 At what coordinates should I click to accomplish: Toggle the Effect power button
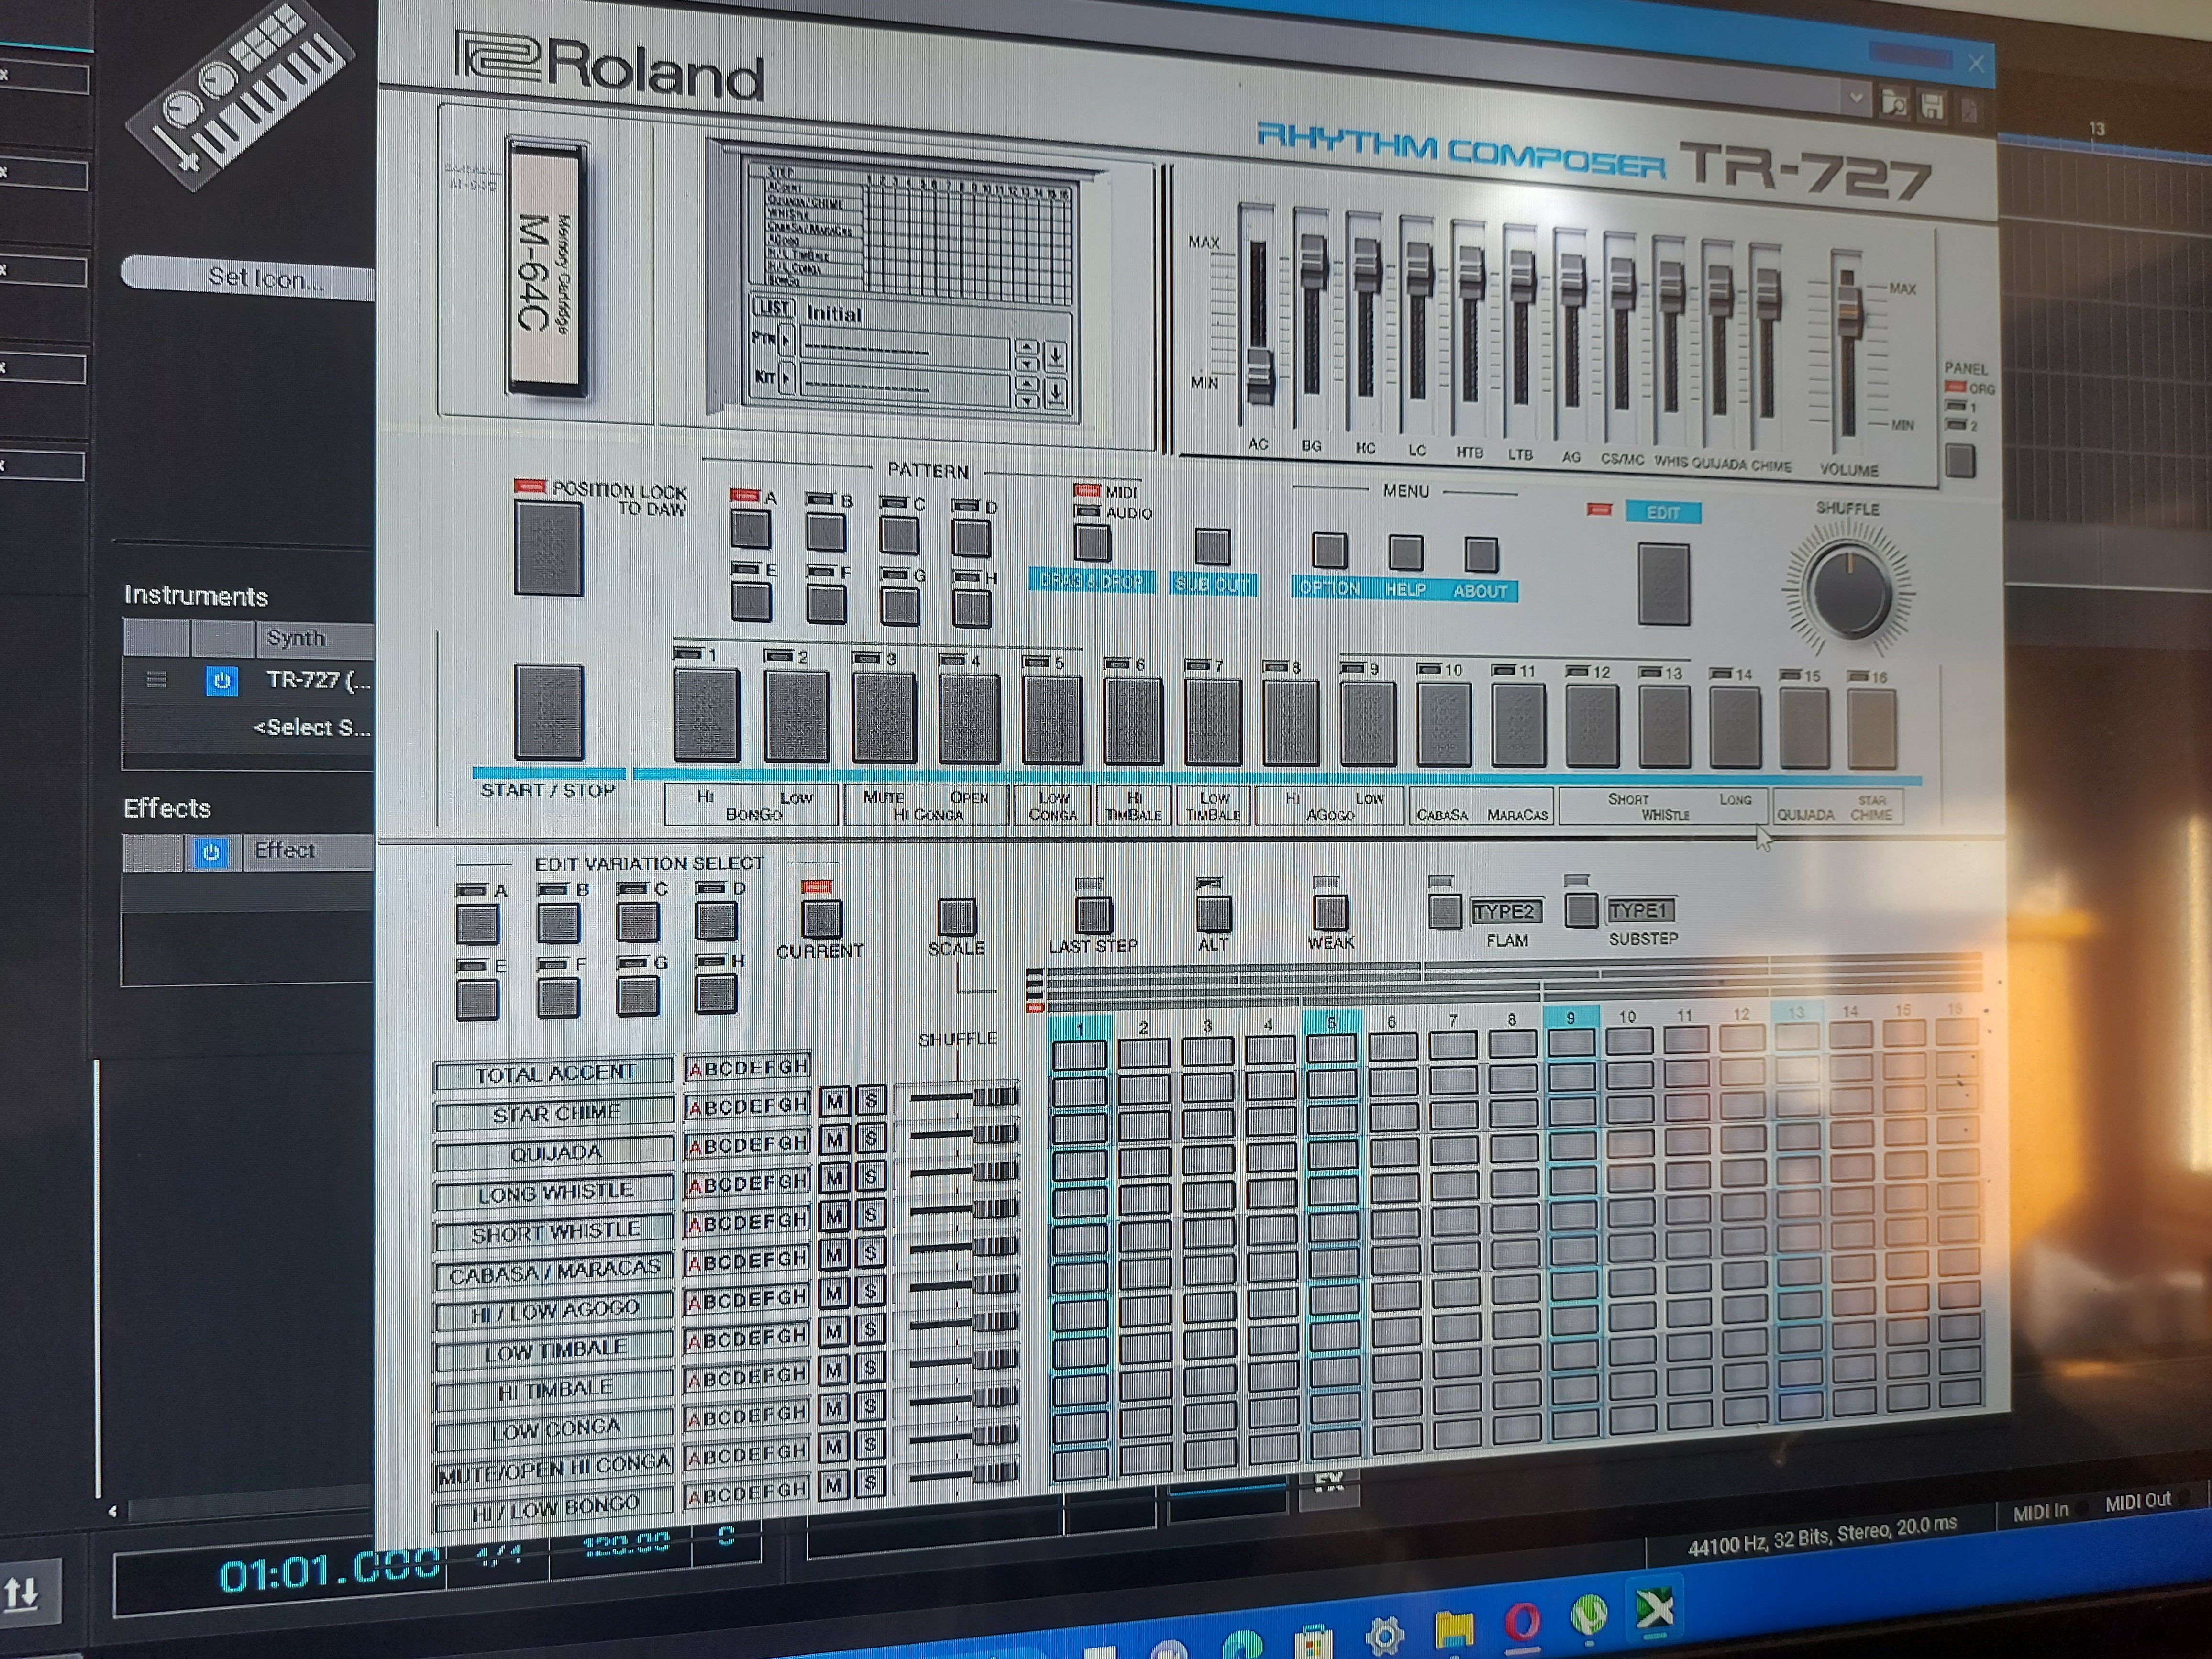[210, 853]
